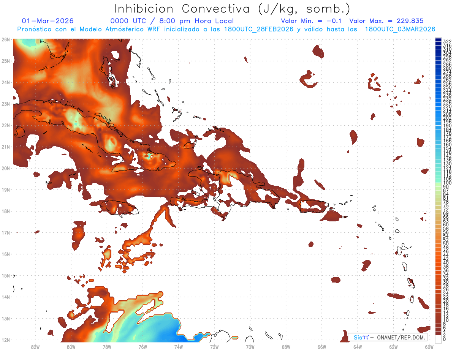This screenshot has width=456, height=352.
Task: Click the 21N latitude label
Action: (x=5, y=147)
